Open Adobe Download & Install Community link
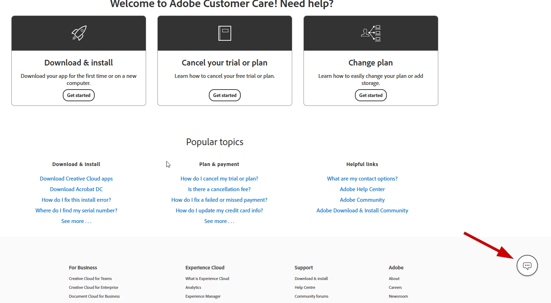Viewport: 551px width, 303px height. point(362,211)
